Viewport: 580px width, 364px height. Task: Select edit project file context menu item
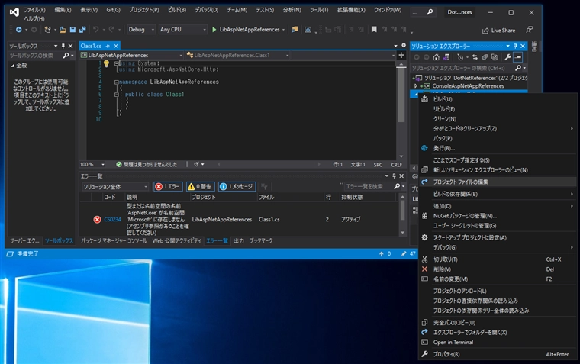point(497,182)
